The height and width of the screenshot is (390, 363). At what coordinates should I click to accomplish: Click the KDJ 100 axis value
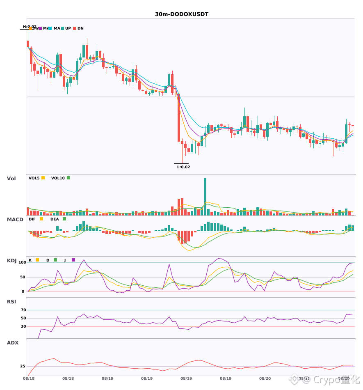pyautogui.click(x=22, y=262)
